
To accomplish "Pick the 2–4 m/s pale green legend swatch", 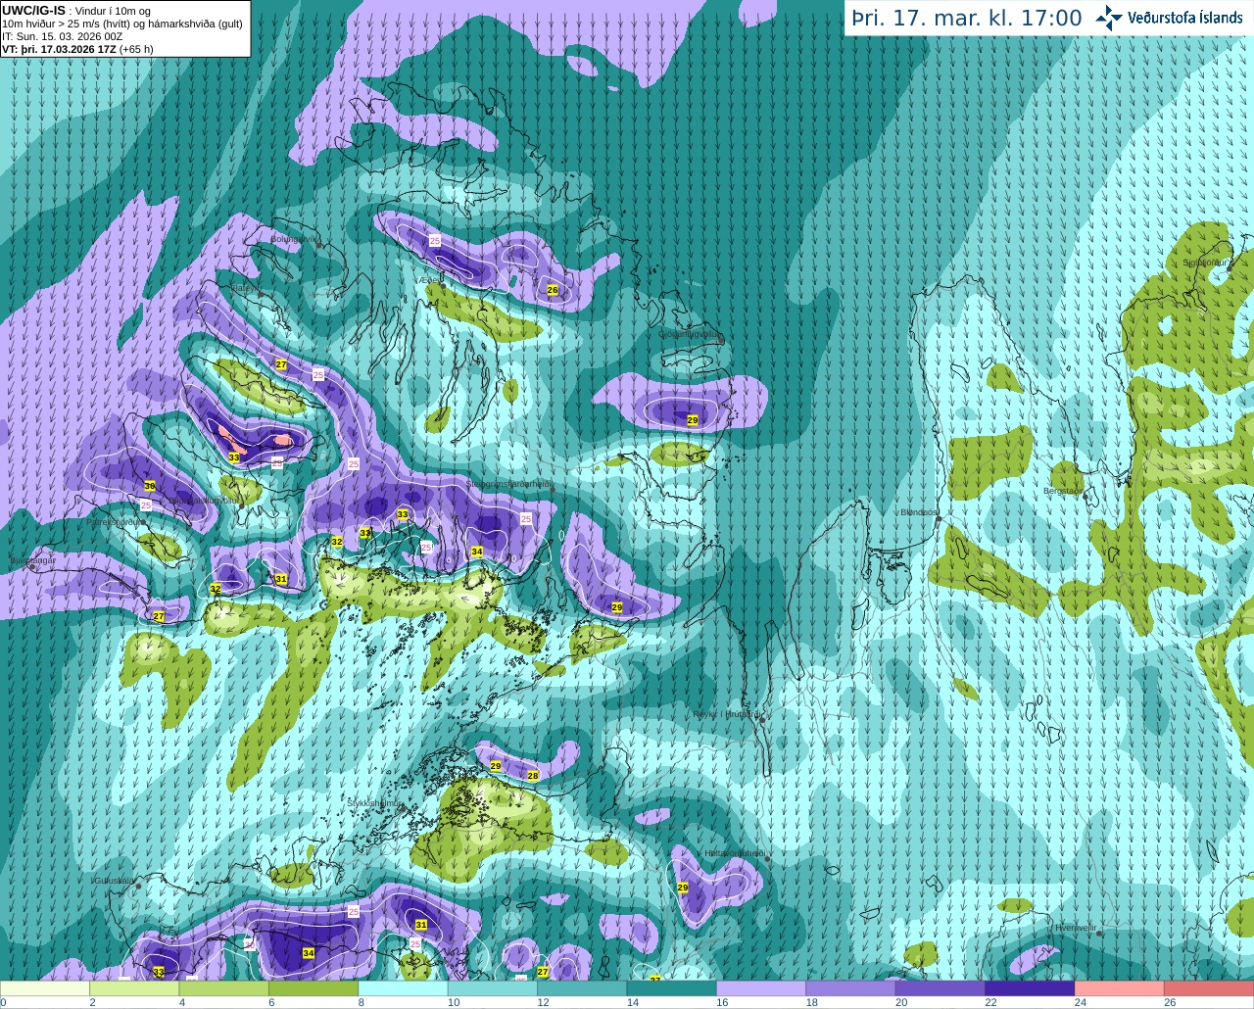I will [134, 988].
